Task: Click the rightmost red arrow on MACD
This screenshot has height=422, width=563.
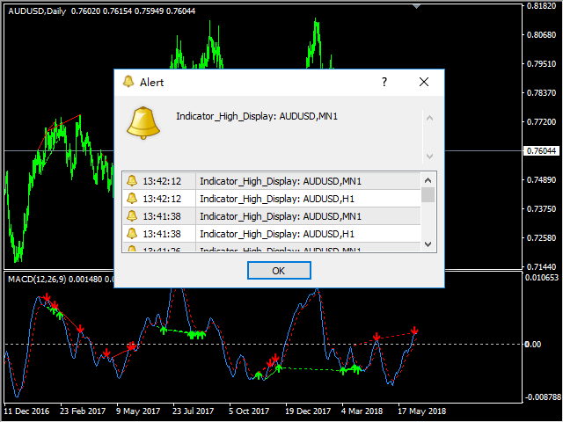Action: click(414, 331)
